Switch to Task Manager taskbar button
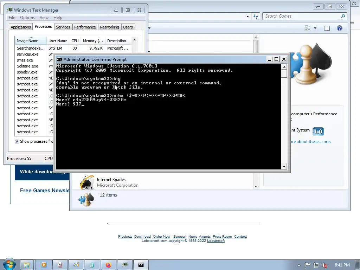Viewport: 360px width, 270px height. tap(125, 265)
